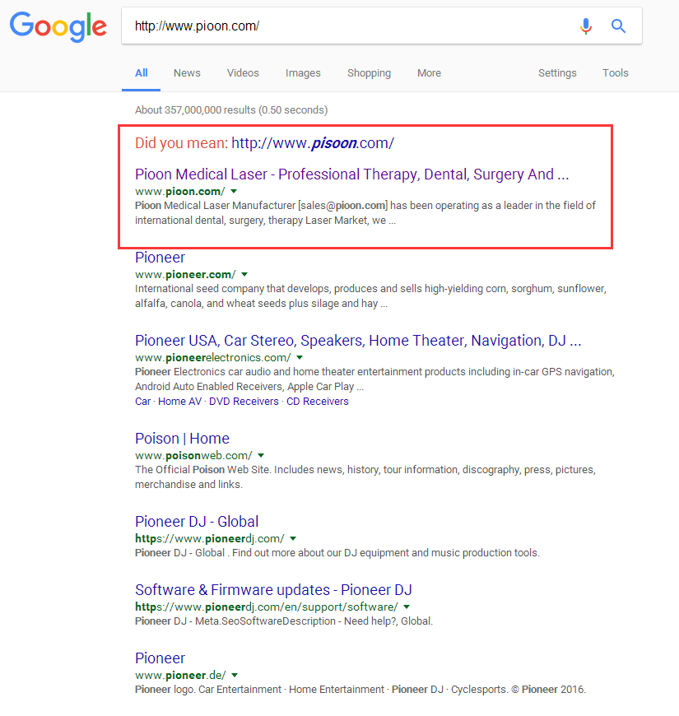Click the www.pioon.com/ green URL text
Image resolution: width=679 pixels, height=716 pixels.
[x=180, y=191]
